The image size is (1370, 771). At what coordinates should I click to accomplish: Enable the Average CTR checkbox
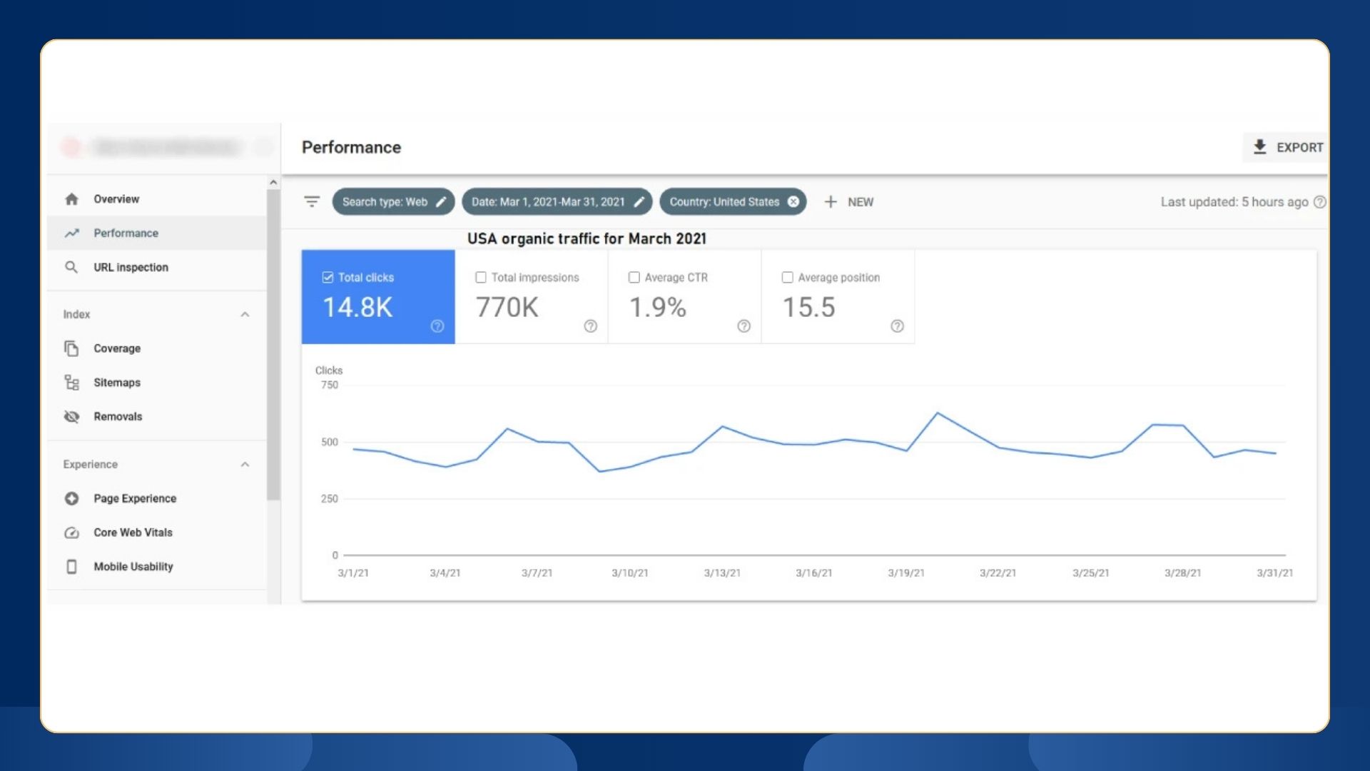(x=634, y=278)
